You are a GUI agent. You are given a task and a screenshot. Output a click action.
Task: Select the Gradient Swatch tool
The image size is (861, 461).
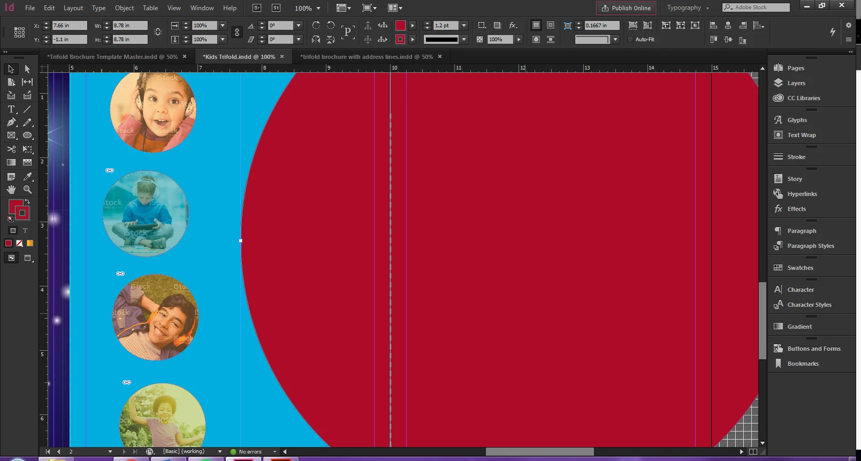coord(11,162)
